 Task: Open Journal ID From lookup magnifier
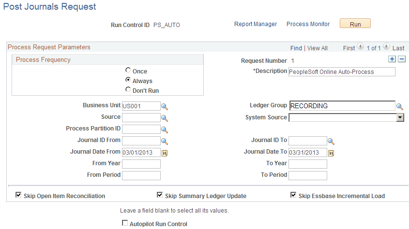(x=165, y=142)
